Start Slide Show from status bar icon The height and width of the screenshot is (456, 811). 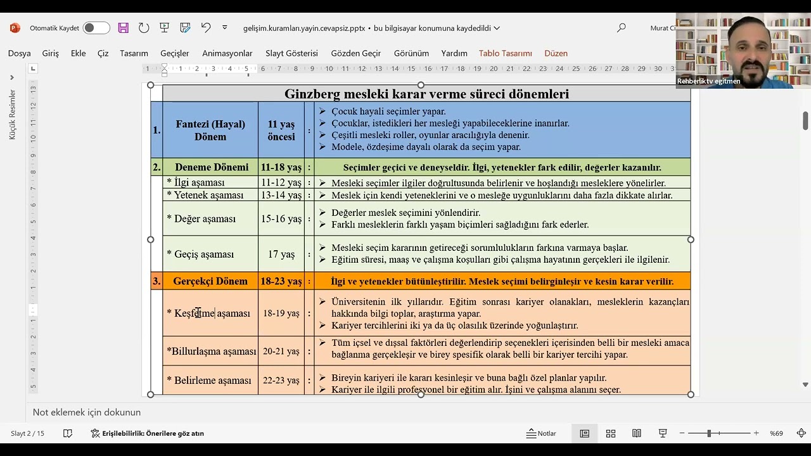coord(663,433)
